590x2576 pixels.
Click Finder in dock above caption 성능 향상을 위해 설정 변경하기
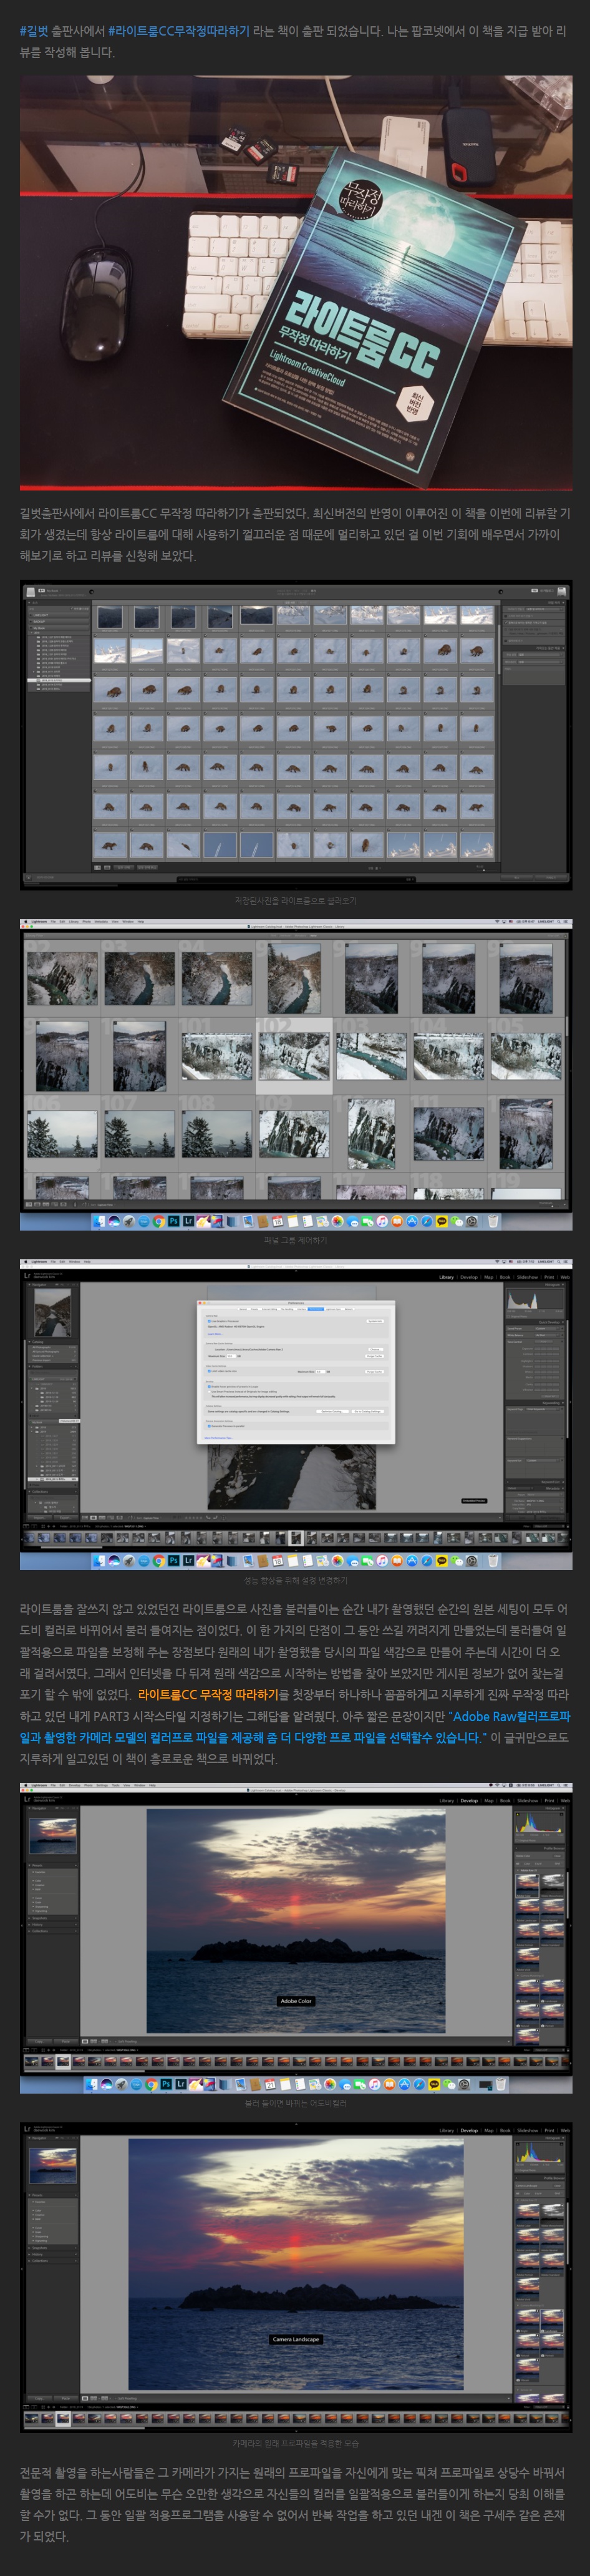pyautogui.click(x=100, y=1560)
